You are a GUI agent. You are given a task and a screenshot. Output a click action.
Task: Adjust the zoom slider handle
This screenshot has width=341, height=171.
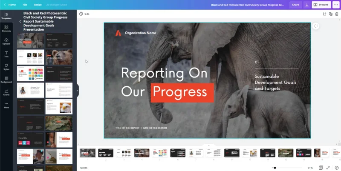[x=275, y=168]
